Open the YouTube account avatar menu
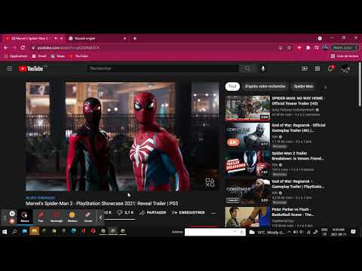Image resolution: width=362 pixels, height=271 pixels. [x=345, y=69]
